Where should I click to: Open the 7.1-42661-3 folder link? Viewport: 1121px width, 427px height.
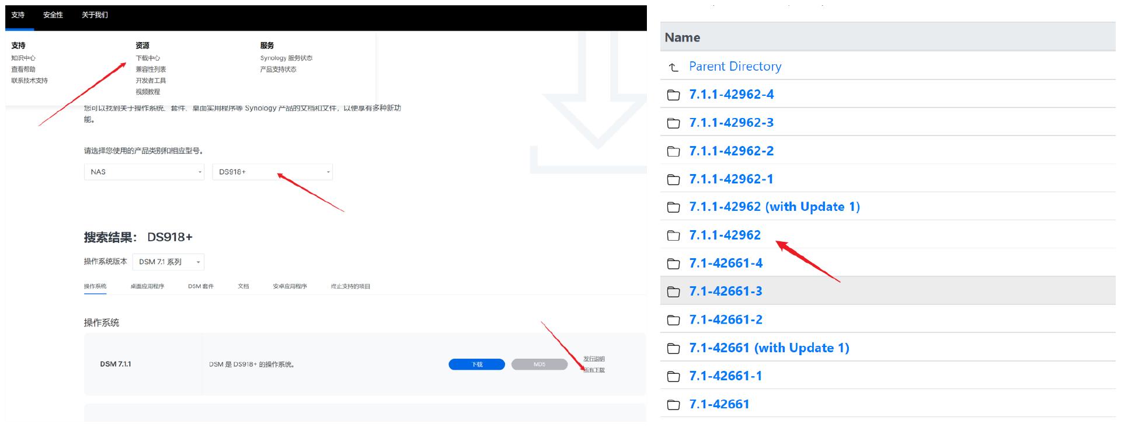point(726,291)
